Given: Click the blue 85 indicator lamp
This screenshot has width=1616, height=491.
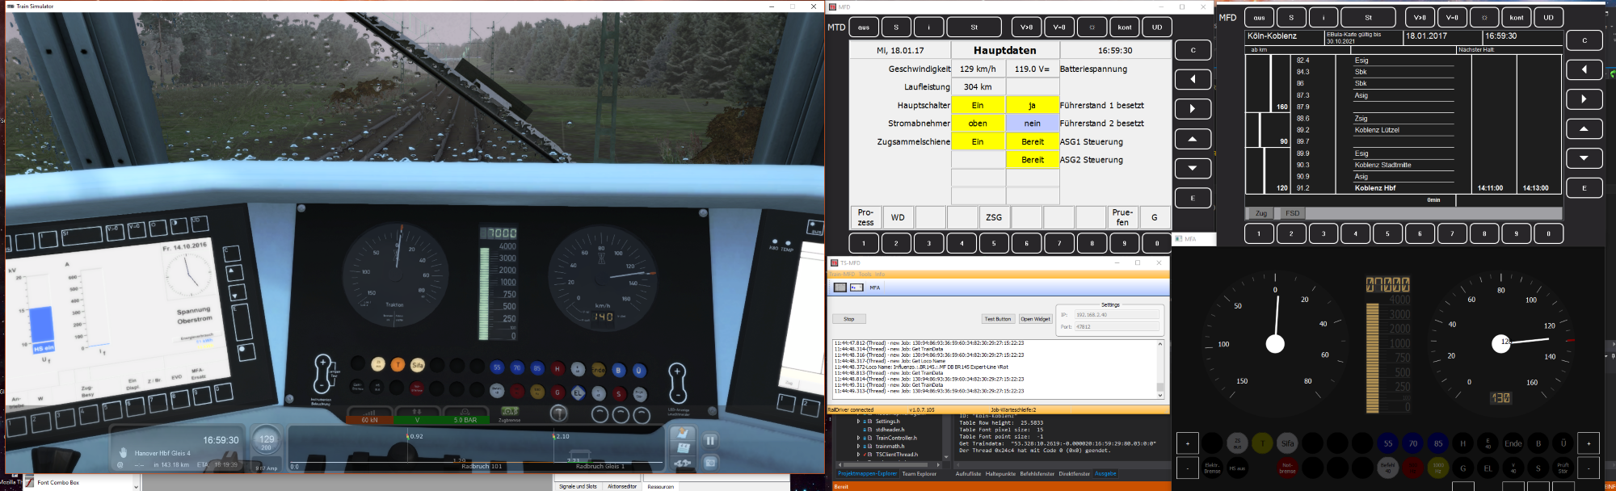Looking at the screenshot, I should point(1438,443).
